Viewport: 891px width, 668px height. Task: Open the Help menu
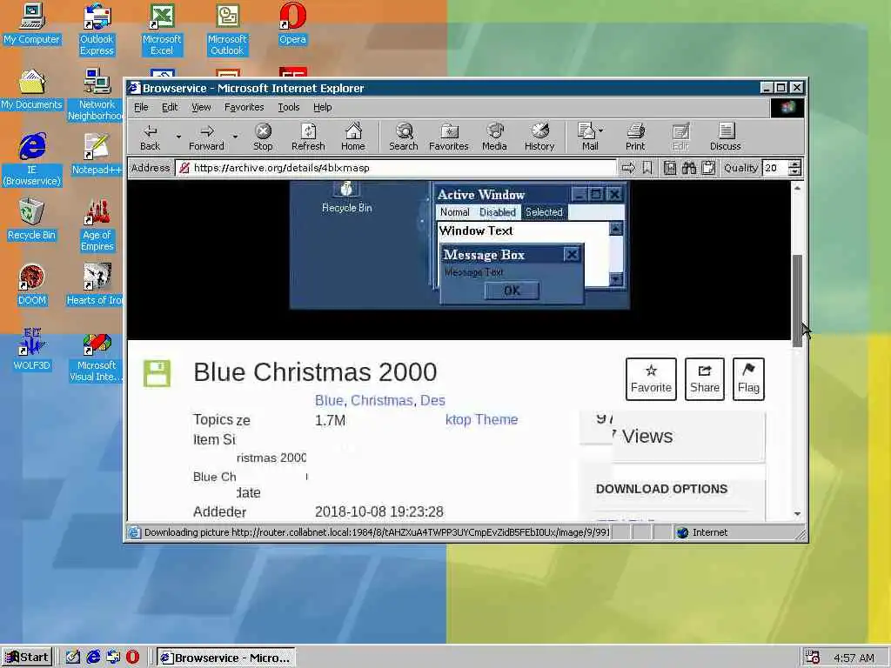322,107
